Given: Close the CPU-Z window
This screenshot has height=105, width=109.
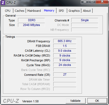Looking at the screenshot, I should [102, 2].
